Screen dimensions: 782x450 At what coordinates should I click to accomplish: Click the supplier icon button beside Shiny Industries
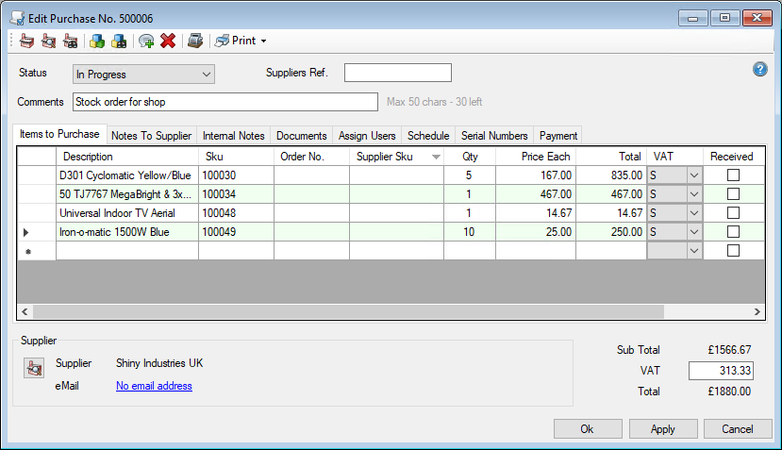[x=33, y=370]
